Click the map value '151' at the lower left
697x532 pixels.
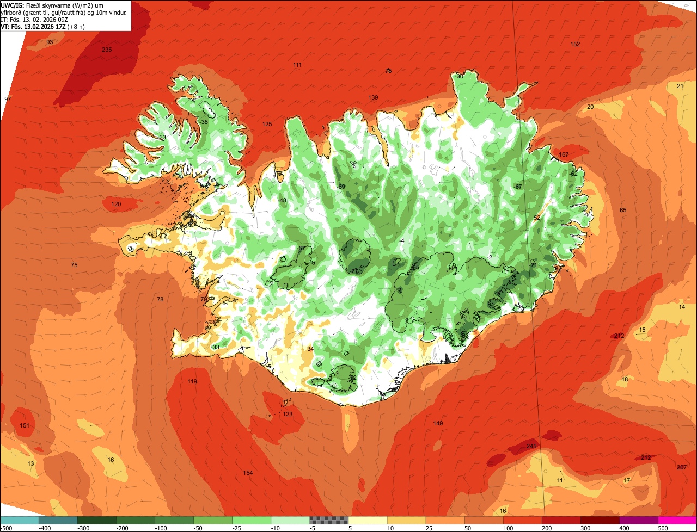(25, 426)
